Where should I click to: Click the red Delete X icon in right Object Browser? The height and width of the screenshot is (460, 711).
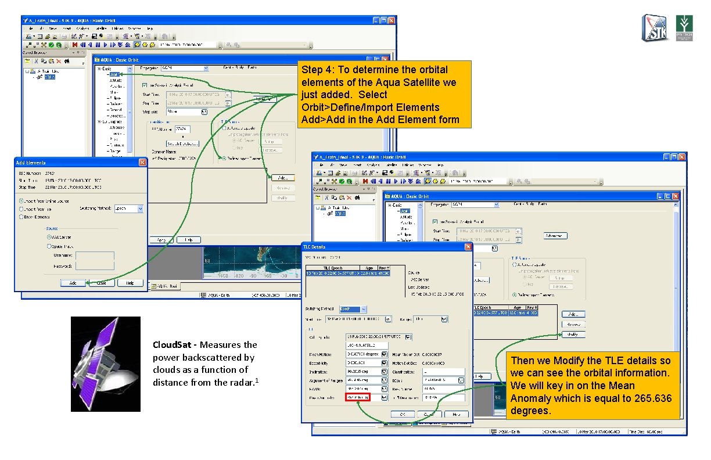349,197
